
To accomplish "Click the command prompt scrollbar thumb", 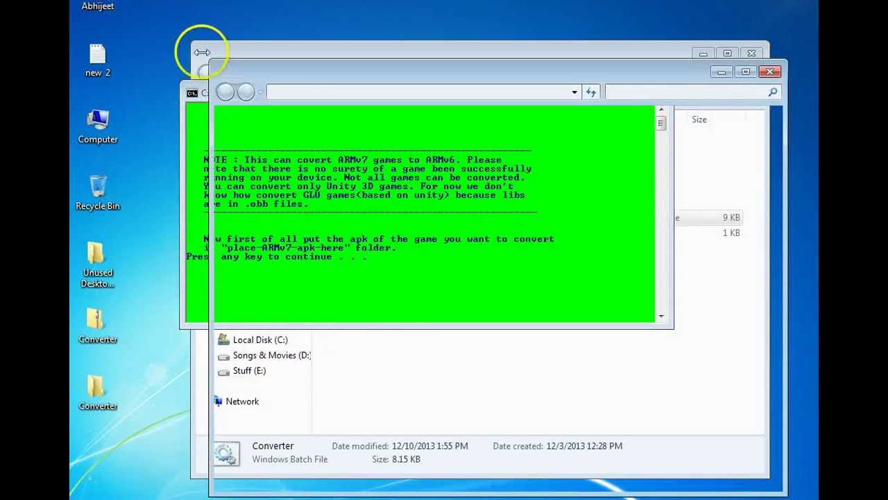I will [661, 123].
